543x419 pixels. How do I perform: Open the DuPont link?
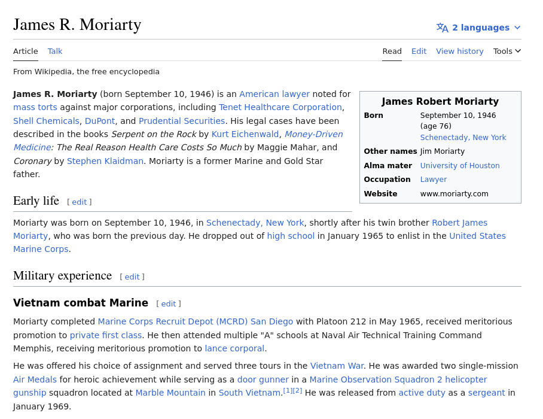coord(100,121)
